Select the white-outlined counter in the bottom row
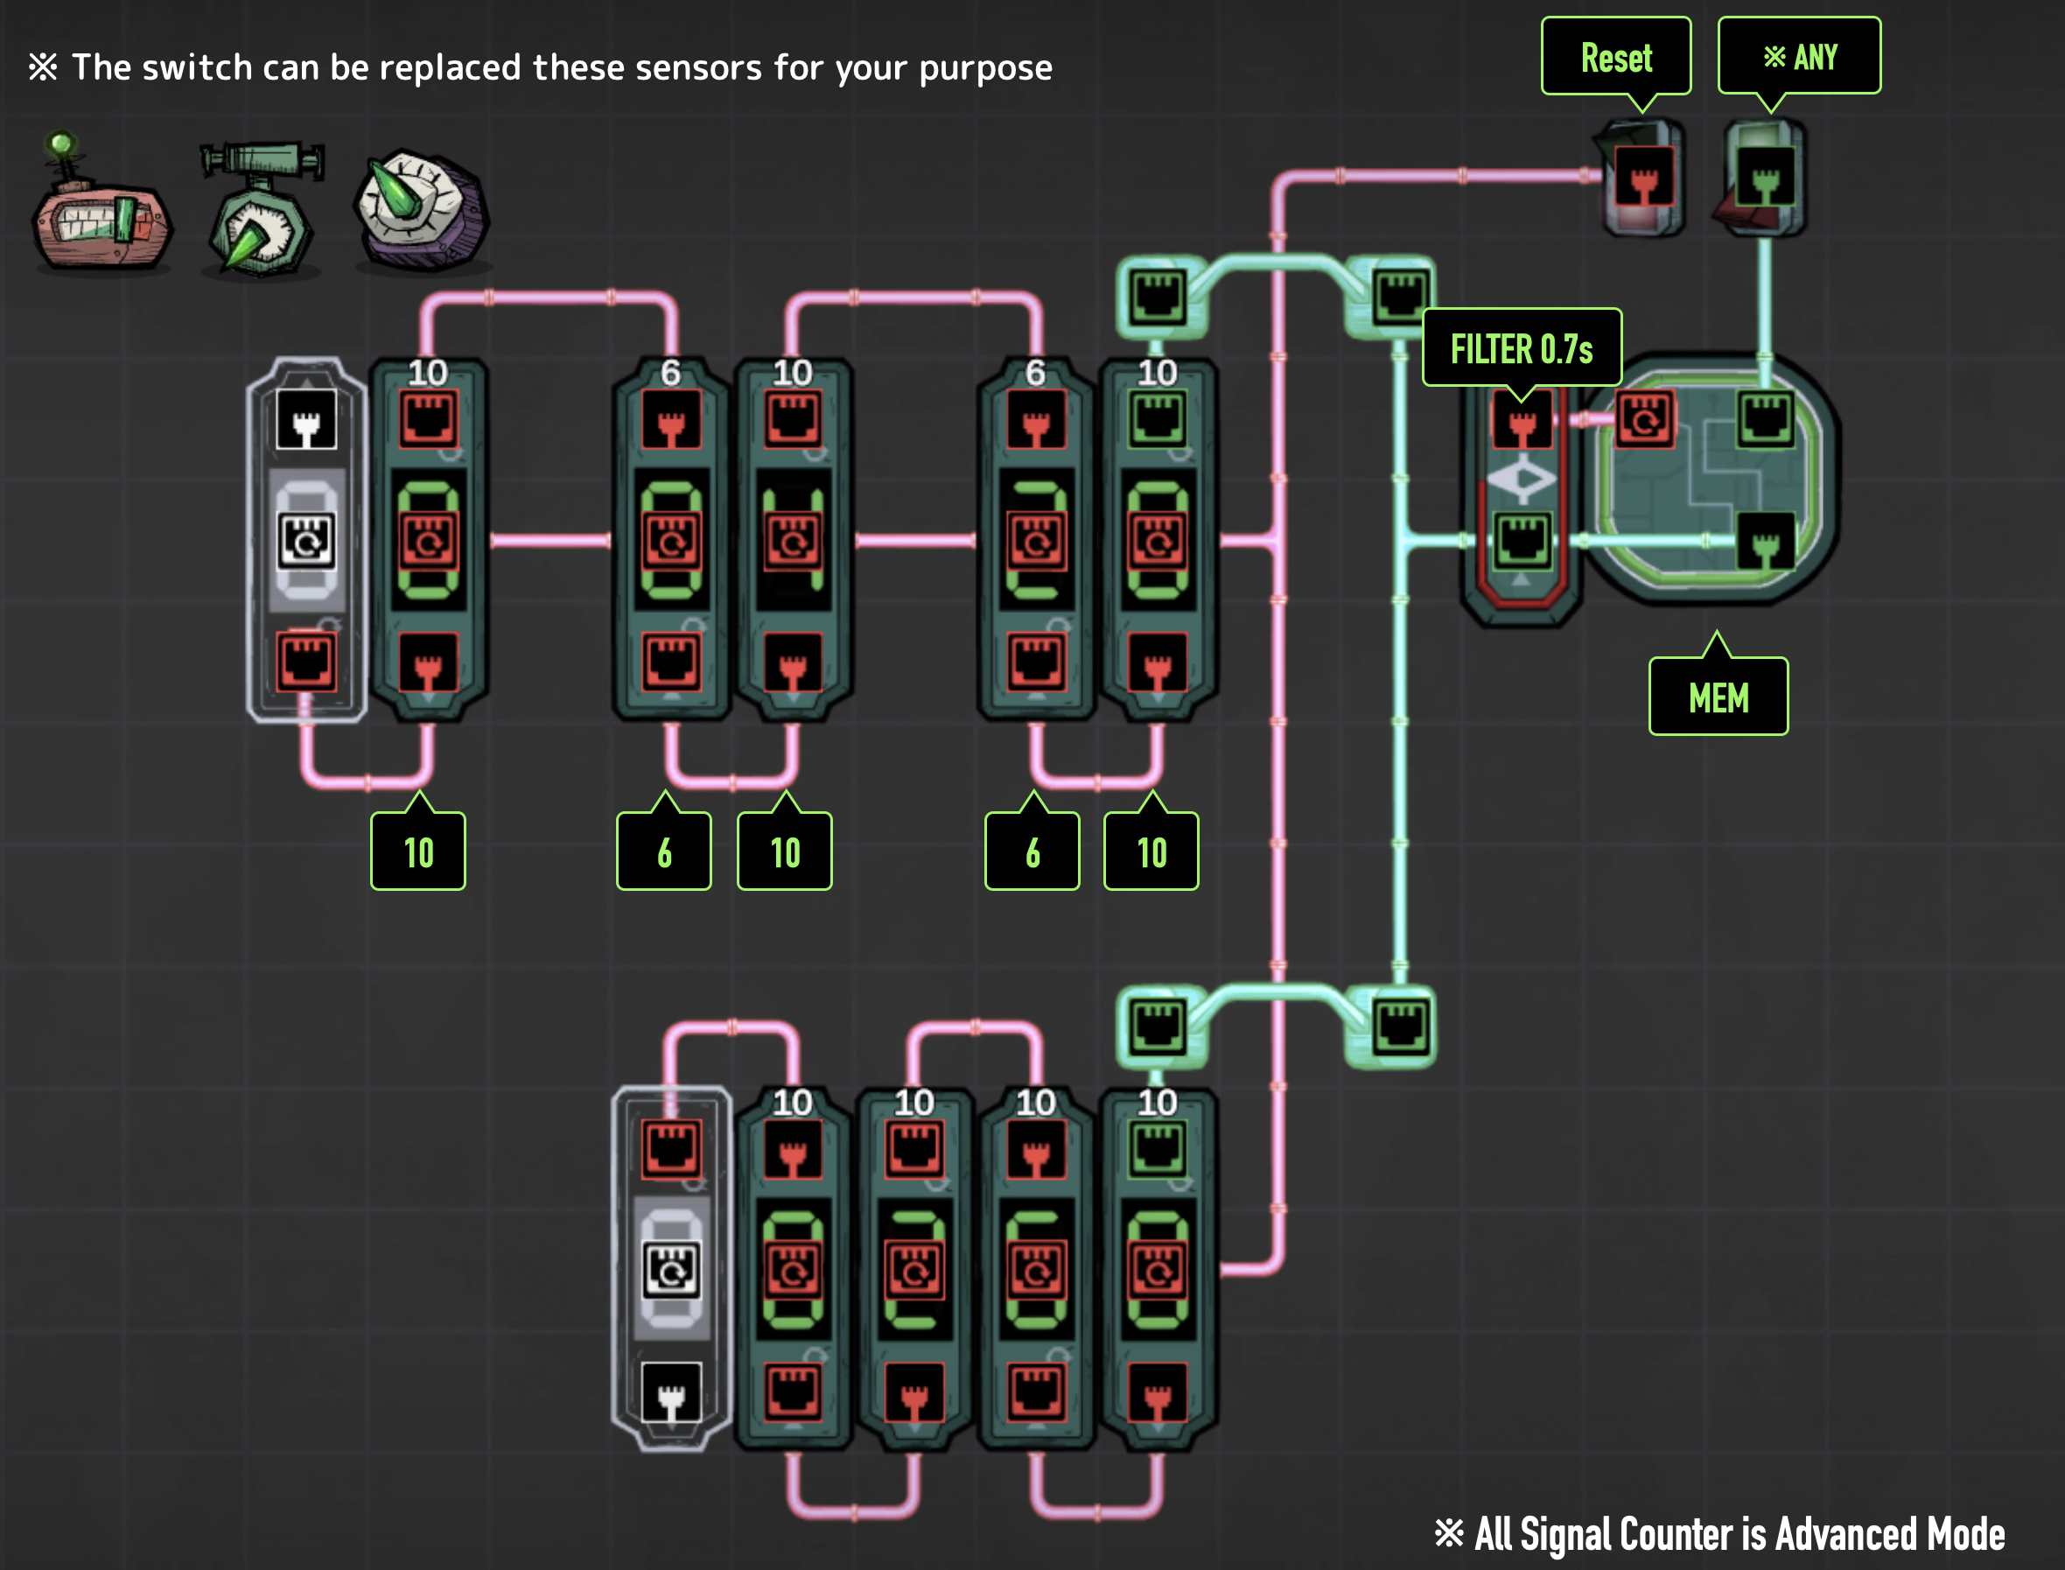This screenshot has height=1570, width=2065. pos(671,1269)
